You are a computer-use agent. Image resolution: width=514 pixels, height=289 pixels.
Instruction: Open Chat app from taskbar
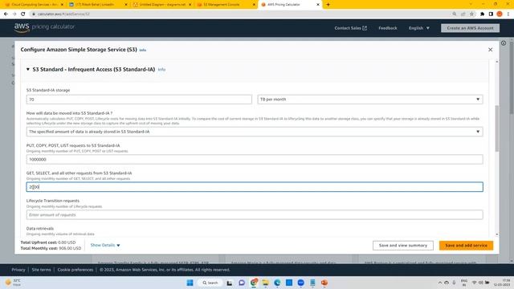[242, 283]
